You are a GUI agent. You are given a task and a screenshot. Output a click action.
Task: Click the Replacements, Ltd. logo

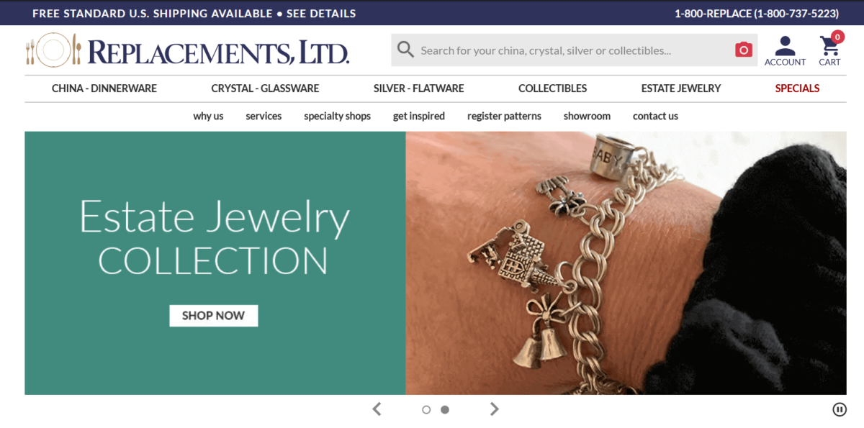187,50
